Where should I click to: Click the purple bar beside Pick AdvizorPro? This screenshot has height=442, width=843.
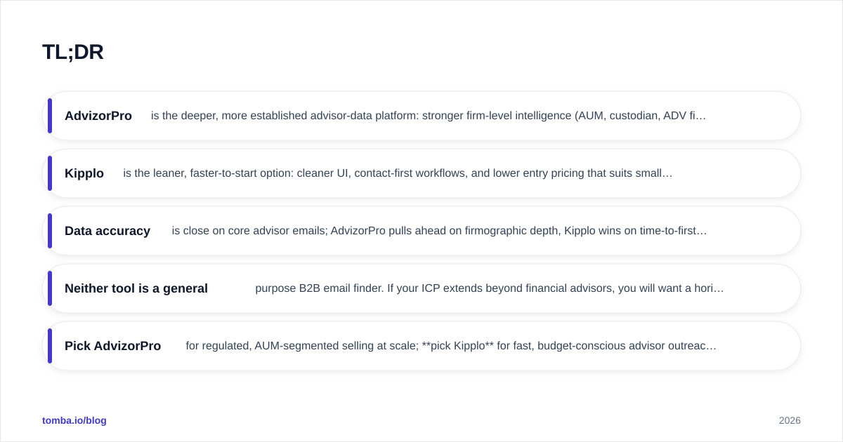(x=50, y=346)
